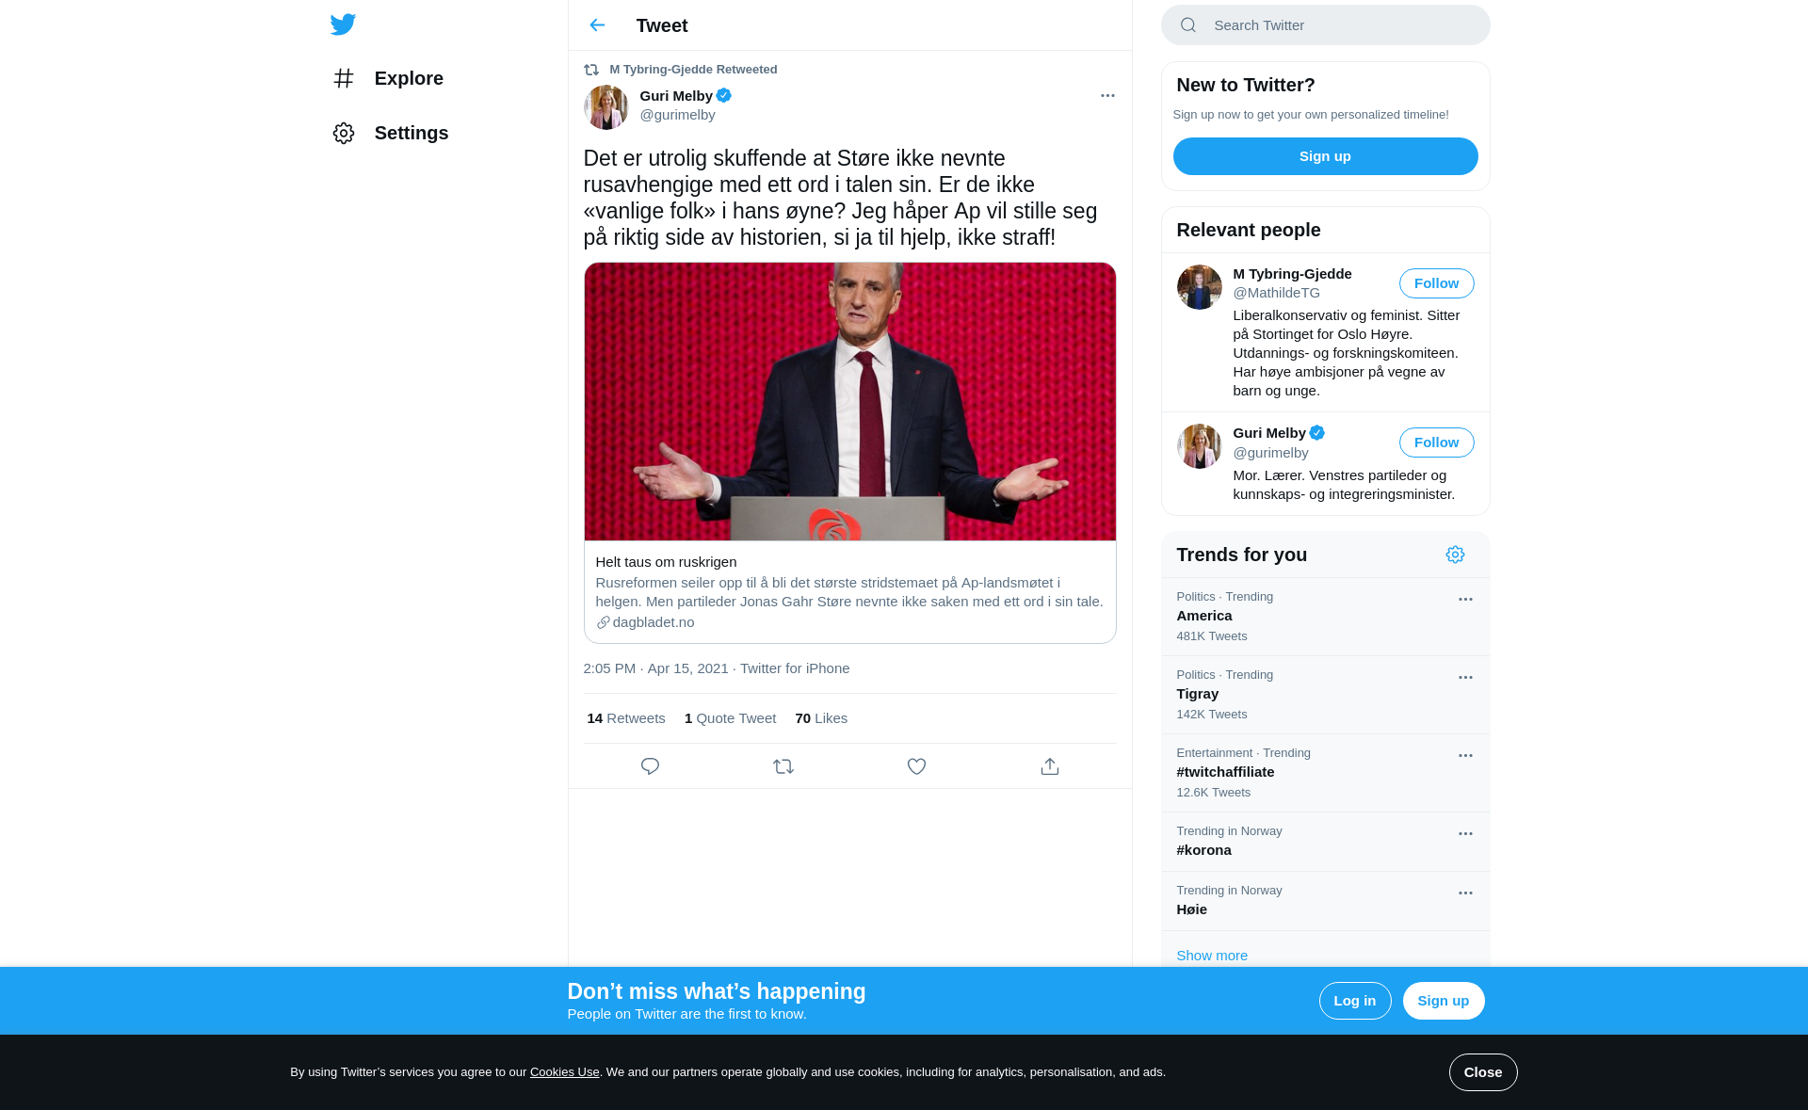1808x1110 pixels.
Task: Retweet using the arrows icon under tweet
Action: tap(783, 766)
